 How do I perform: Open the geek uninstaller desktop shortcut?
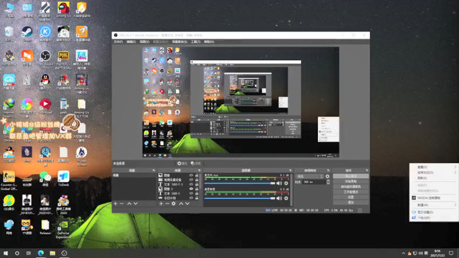coord(63,107)
